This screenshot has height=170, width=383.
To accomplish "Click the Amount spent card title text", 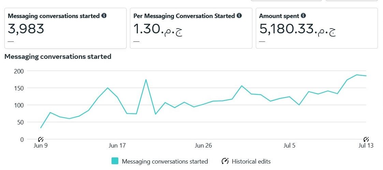I will coord(279,16).
